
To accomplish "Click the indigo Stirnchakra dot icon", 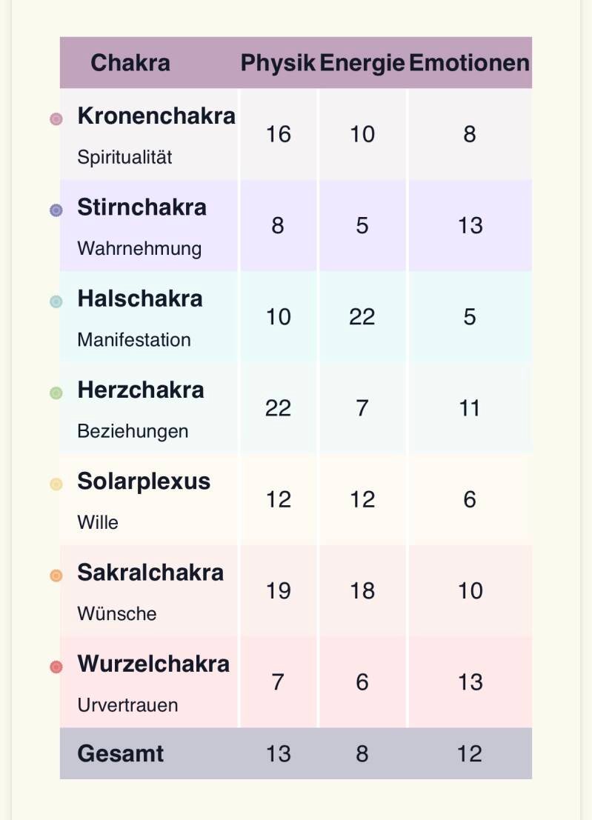I will 56,210.
